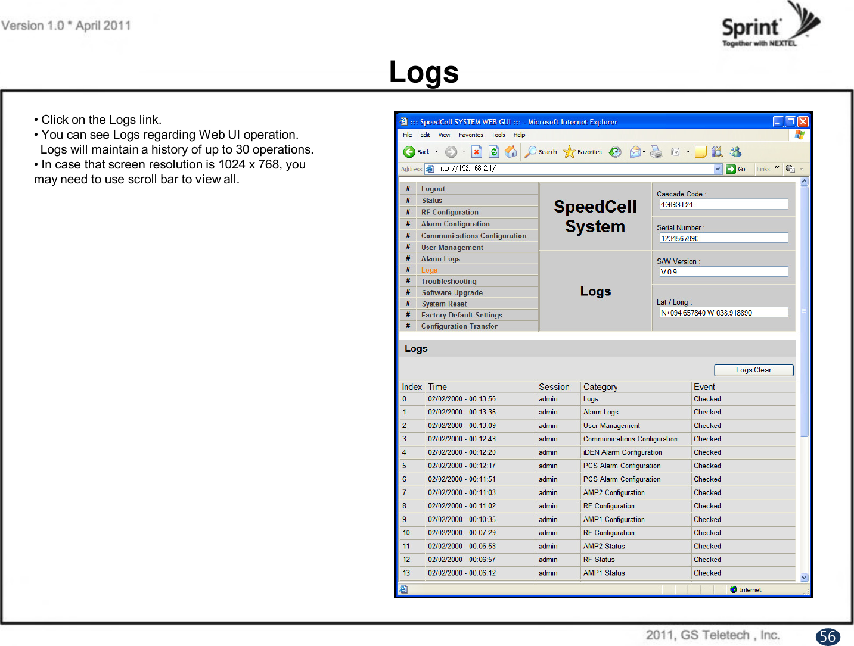Viewport: 854px width, 646px height.
Task: Click the globe Internet zone status icon
Action: click(733, 589)
